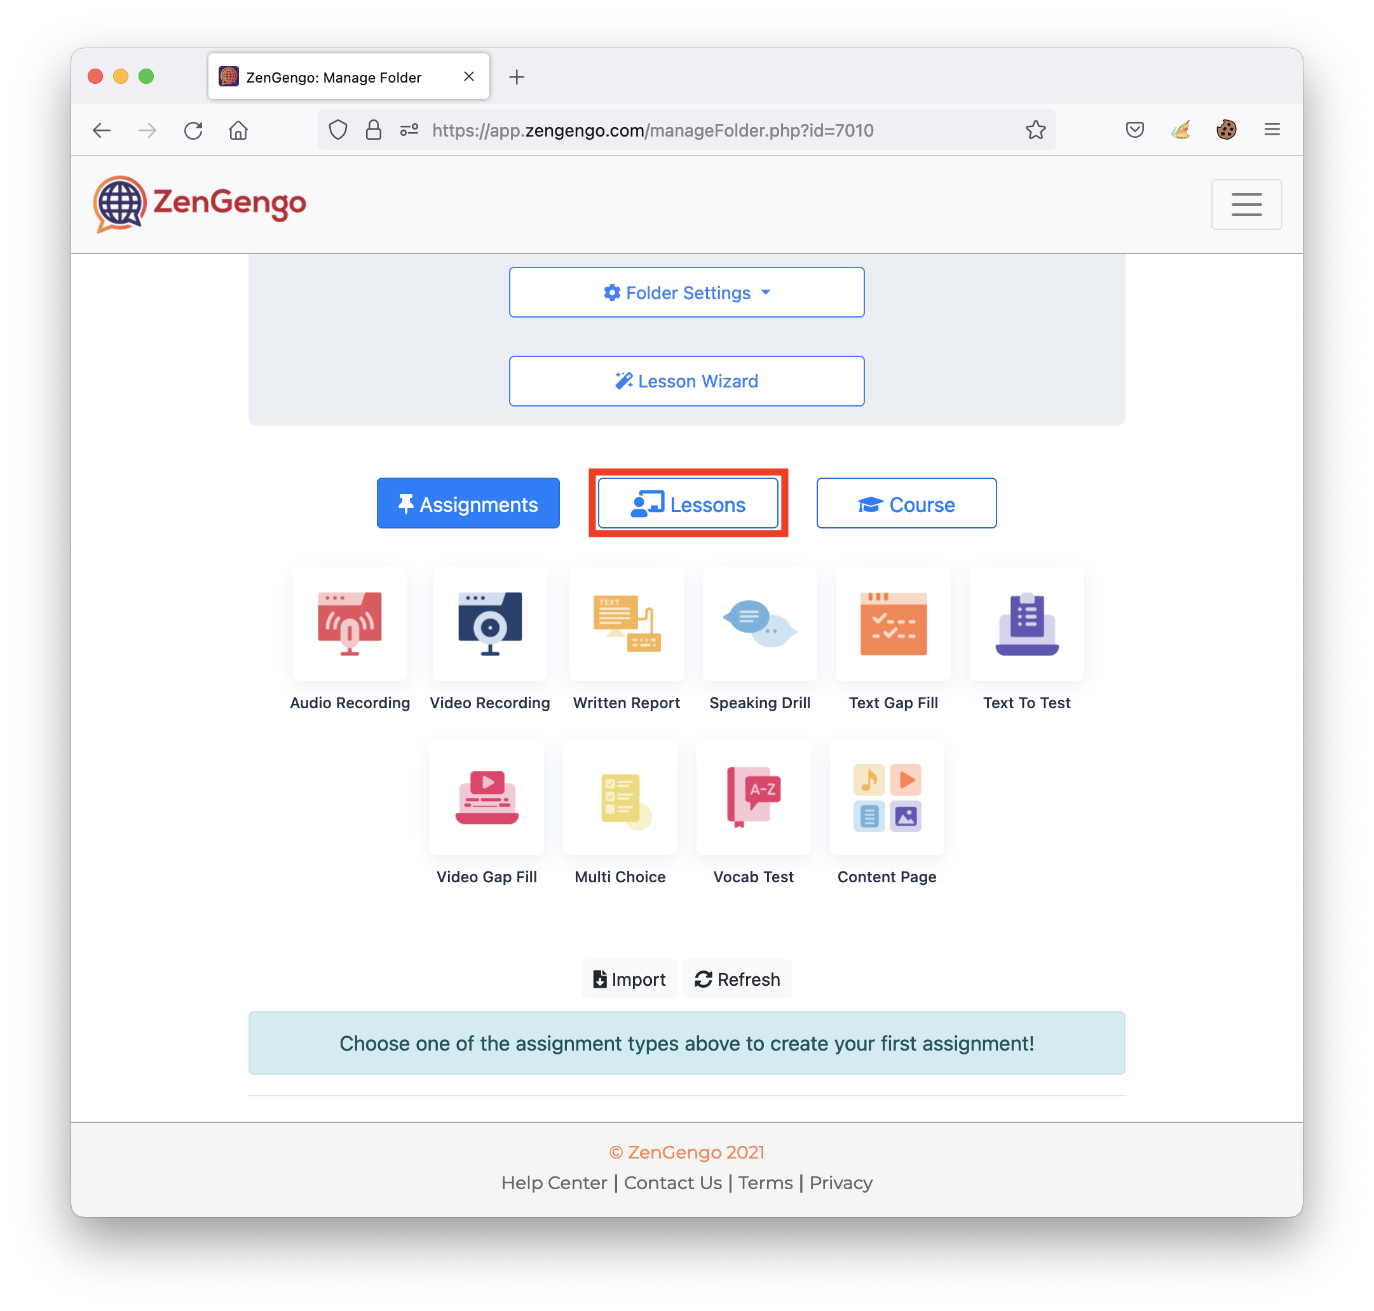Open the Firefox application menu
This screenshot has width=1374, height=1311.
coord(1272,130)
